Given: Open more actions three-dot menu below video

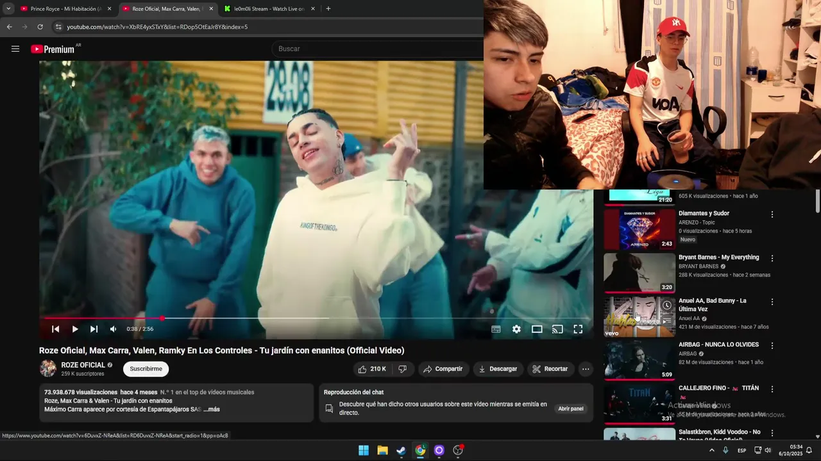Looking at the screenshot, I should [x=586, y=369].
